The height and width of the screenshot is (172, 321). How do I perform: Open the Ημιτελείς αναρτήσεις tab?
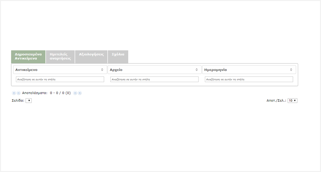(60, 56)
